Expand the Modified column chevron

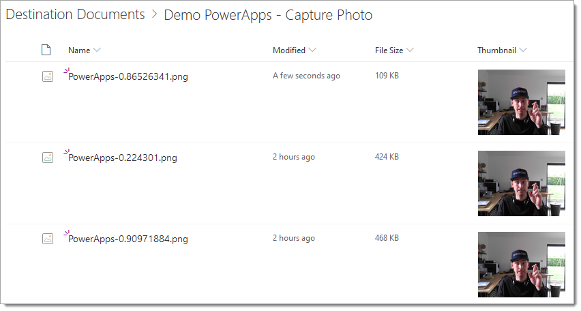[312, 50]
